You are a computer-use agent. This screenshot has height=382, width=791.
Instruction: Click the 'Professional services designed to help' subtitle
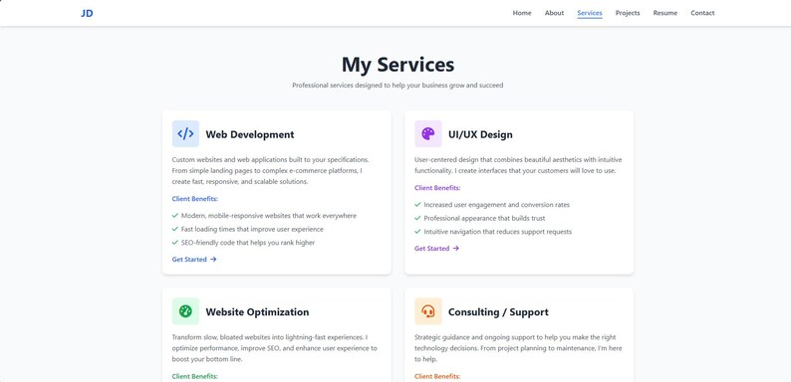click(x=397, y=86)
